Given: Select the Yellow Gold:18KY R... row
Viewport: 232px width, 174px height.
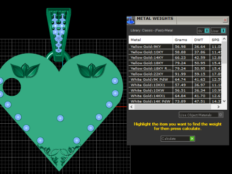Looking at the screenshot, I should 175,69.
